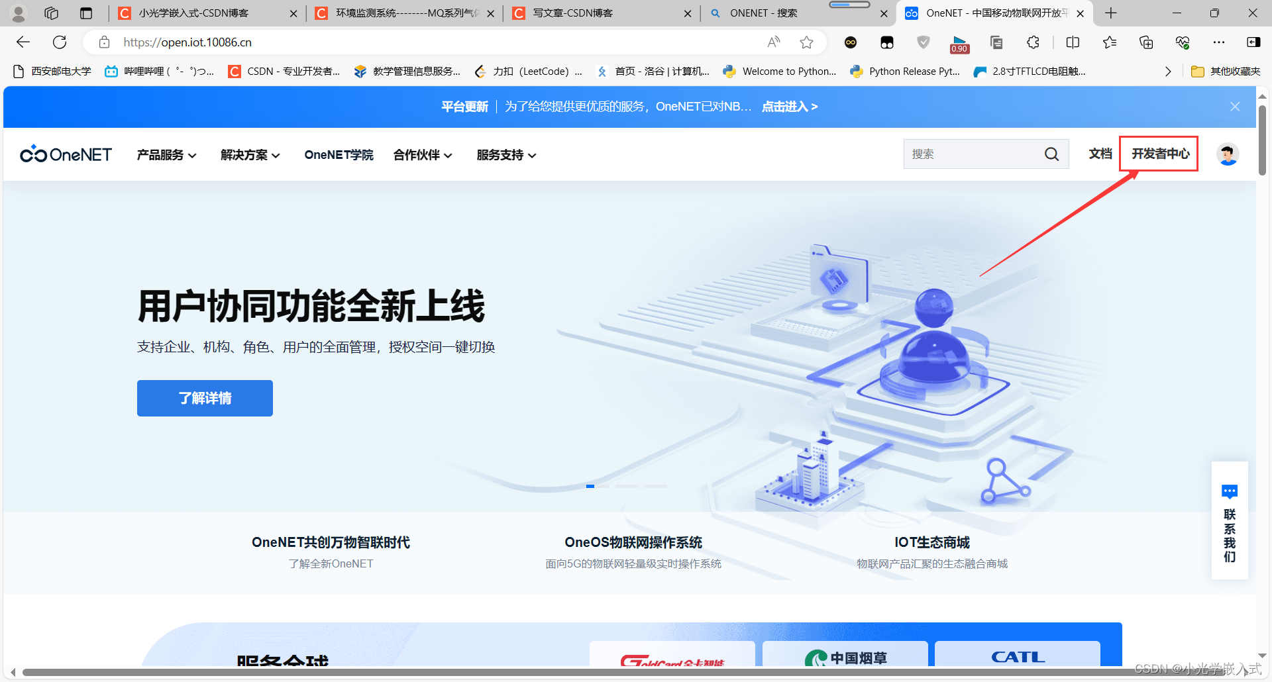Open OneOS物联网操作系统 link
This screenshot has width=1272, height=682.
[x=633, y=542]
